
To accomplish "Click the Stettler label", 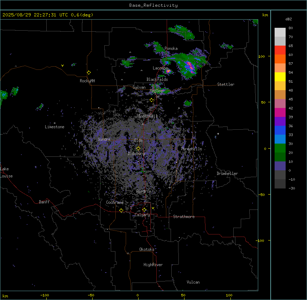I will (x=226, y=84).
